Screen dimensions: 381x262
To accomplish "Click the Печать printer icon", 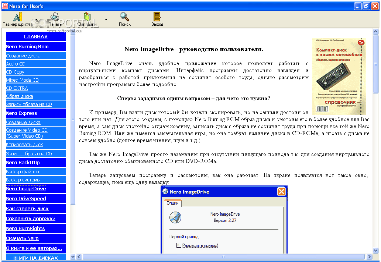I will 55,17.
